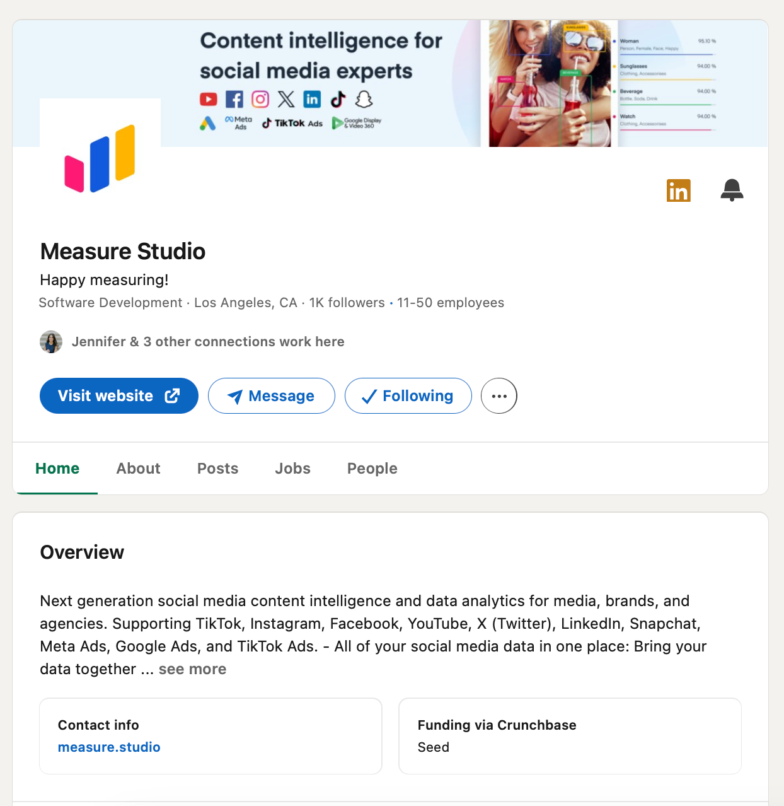Select the Home tab
The image size is (784, 806).
point(57,469)
